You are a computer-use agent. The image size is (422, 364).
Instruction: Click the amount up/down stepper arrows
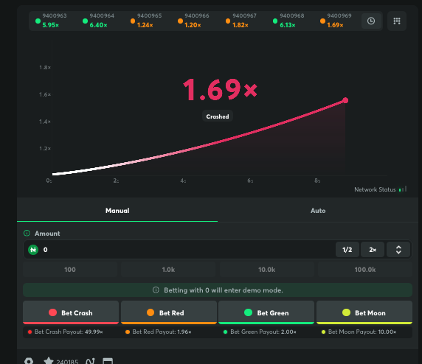click(398, 250)
